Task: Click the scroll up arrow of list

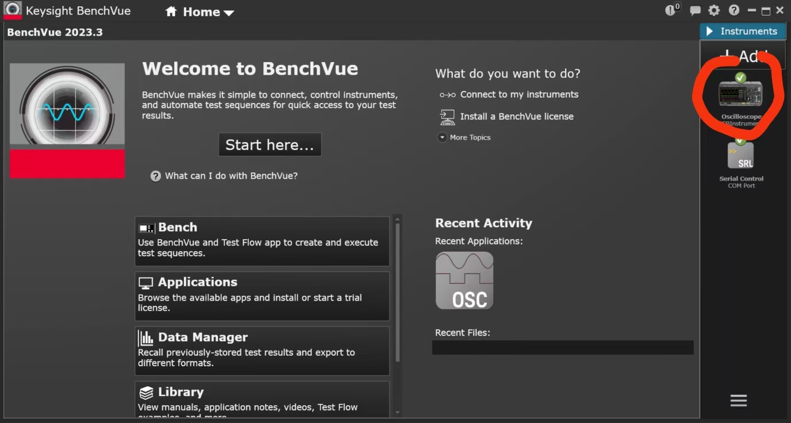Action: [397, 218]
